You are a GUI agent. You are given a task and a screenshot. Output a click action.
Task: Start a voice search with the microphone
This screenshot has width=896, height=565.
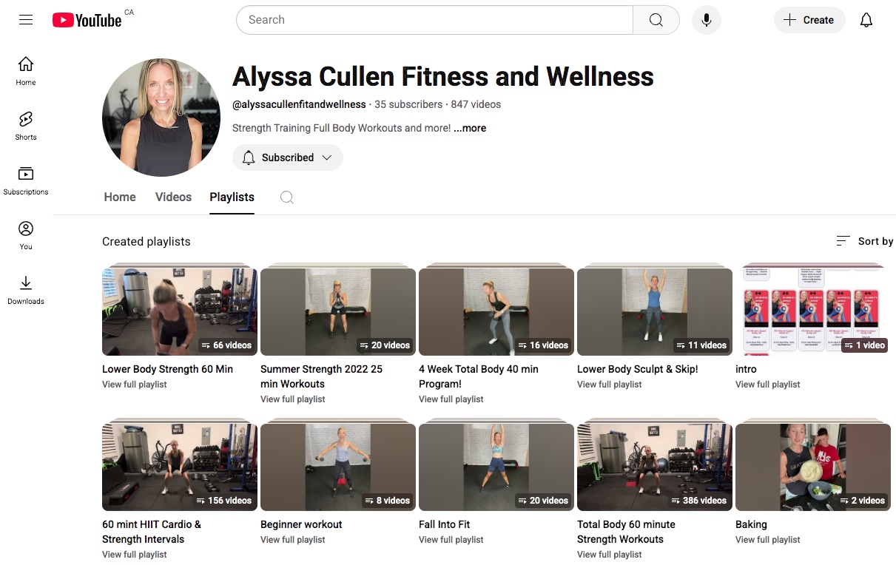pyautogui.click(x=706, y=20)
